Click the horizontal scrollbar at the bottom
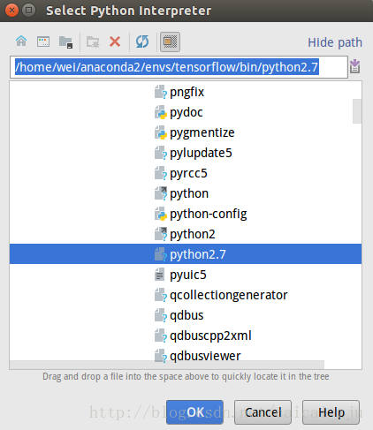The height and width of the screenshot is (430, 373). coord(167,365)
